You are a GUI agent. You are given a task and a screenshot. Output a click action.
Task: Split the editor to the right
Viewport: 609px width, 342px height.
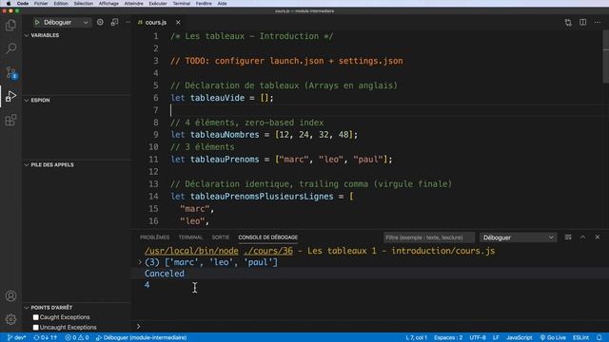pyautogui.click(x=583, y=23)
